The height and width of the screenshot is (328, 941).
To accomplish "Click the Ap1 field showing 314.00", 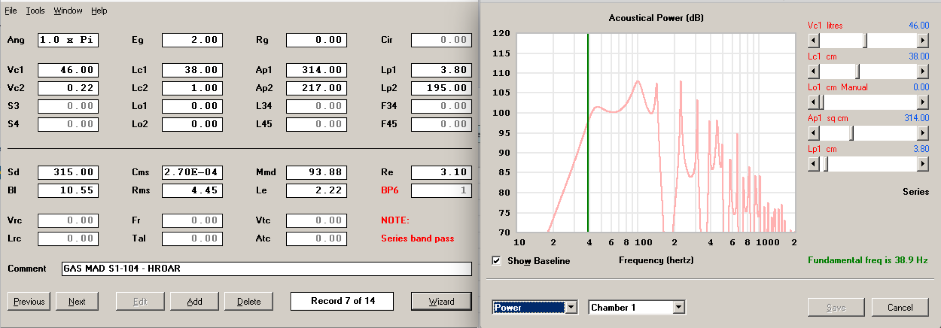I will coord(316,70).
